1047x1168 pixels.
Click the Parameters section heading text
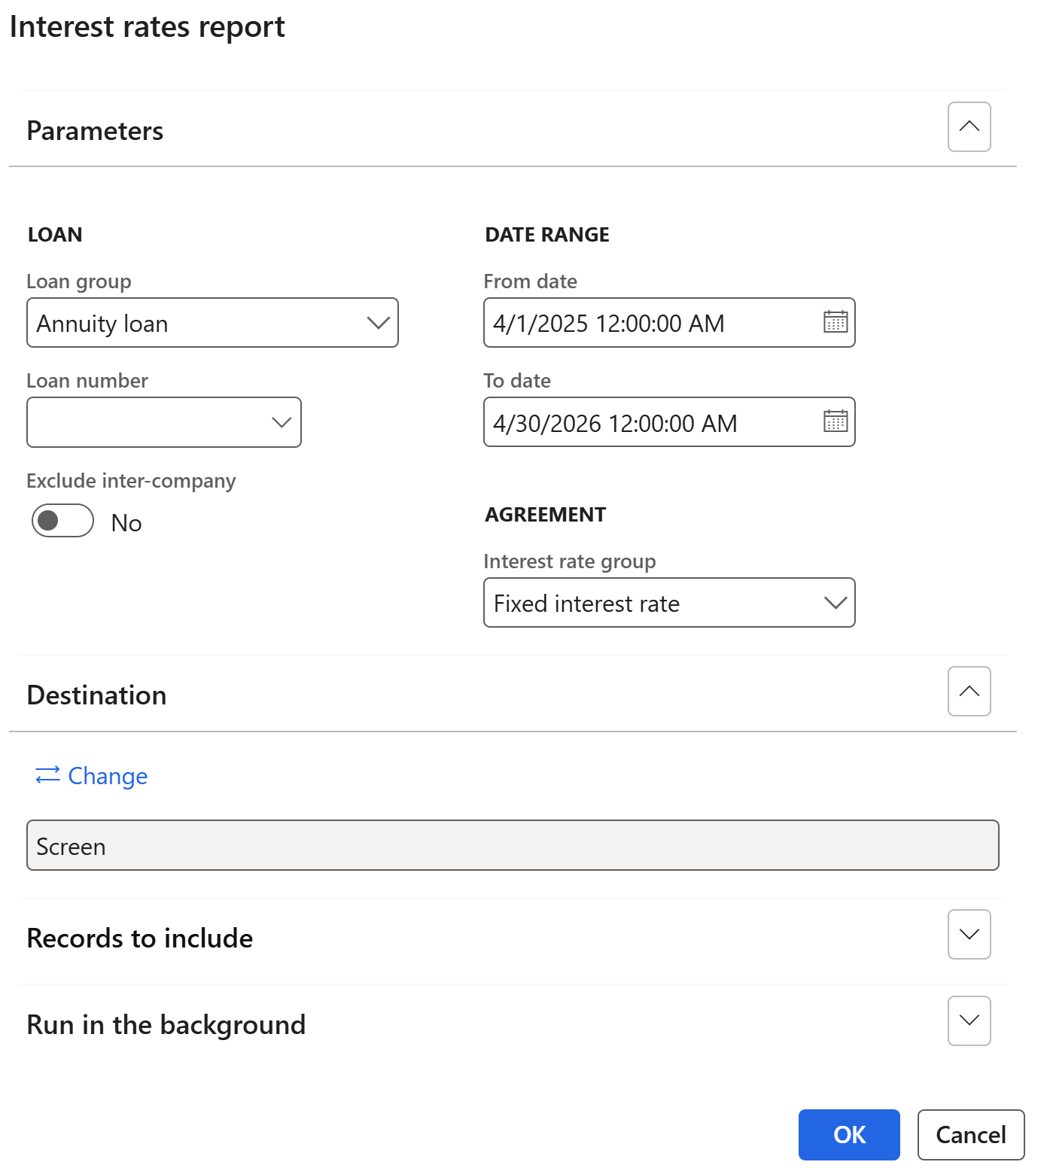pos(95,131)
